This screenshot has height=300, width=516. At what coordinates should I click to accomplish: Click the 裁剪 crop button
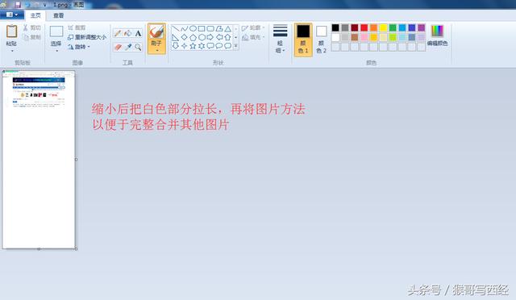tap(77, 27)
